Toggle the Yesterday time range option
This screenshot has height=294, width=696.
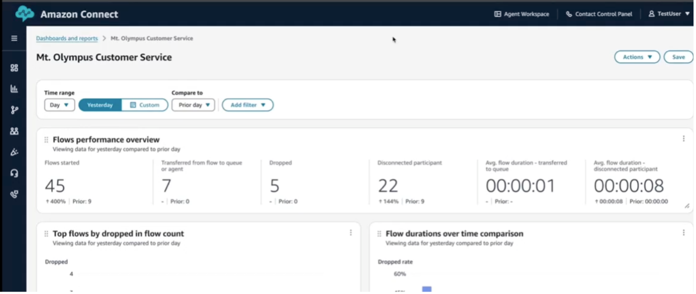click(x=99, y=105)
